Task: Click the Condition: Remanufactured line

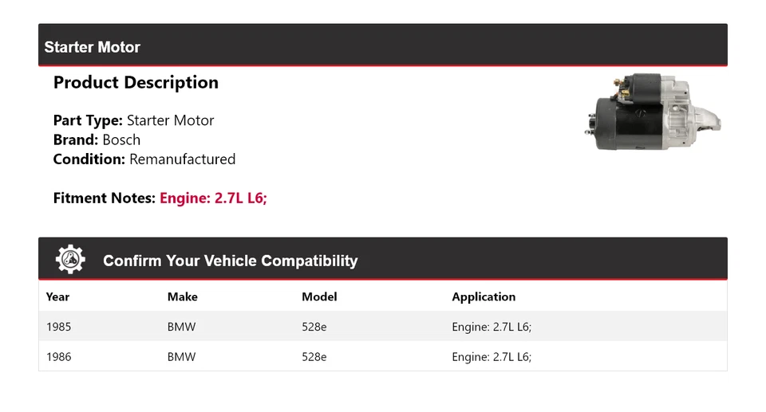Action: click(x=144, y=159)
